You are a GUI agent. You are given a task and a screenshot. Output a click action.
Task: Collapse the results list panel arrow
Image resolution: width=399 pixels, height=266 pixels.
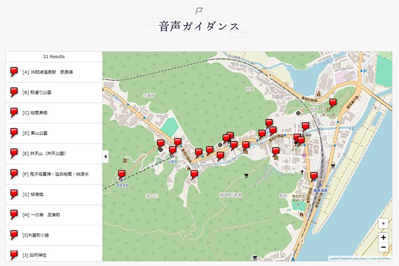[105, 156]
